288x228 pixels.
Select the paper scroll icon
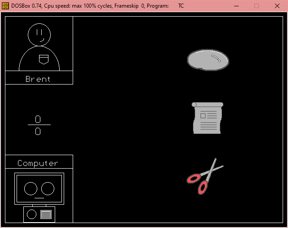click(207, 118)
